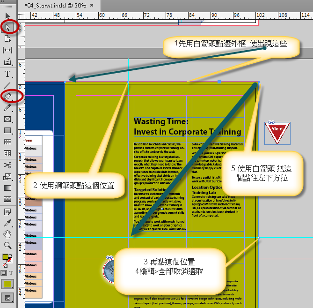Open the screen mode options at toolbox bottom
Screen dimensions: 313x308
point(7,297)
